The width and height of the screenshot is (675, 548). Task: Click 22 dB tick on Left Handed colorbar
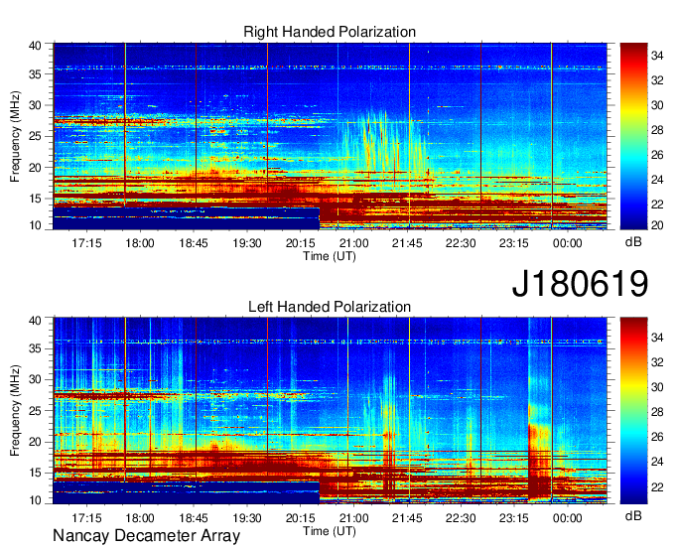pos(657,487)
